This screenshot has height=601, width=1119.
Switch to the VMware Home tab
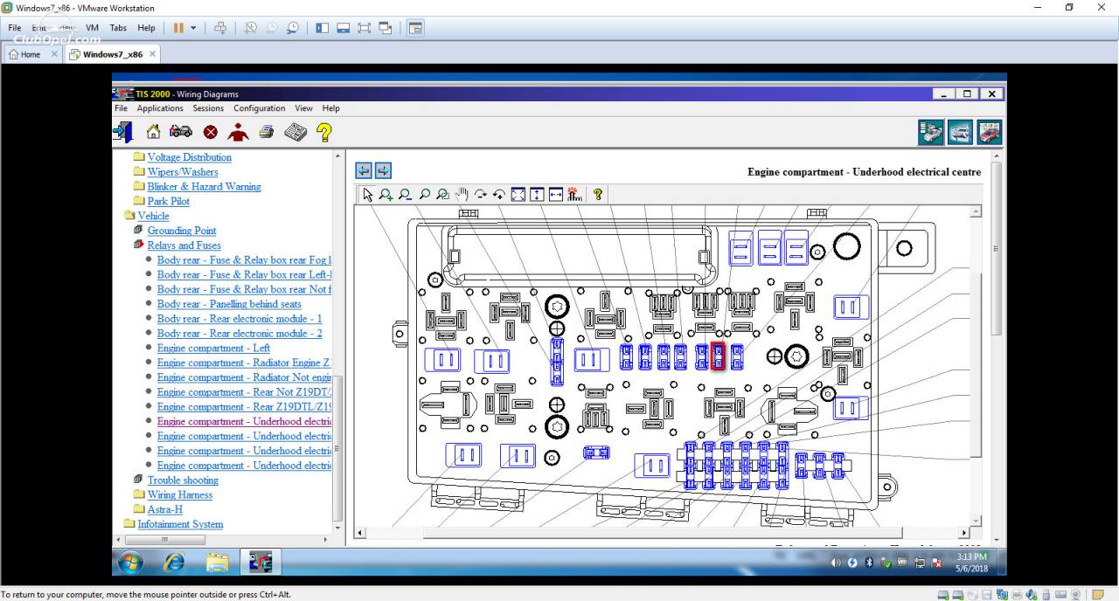(x=32, y=54)
